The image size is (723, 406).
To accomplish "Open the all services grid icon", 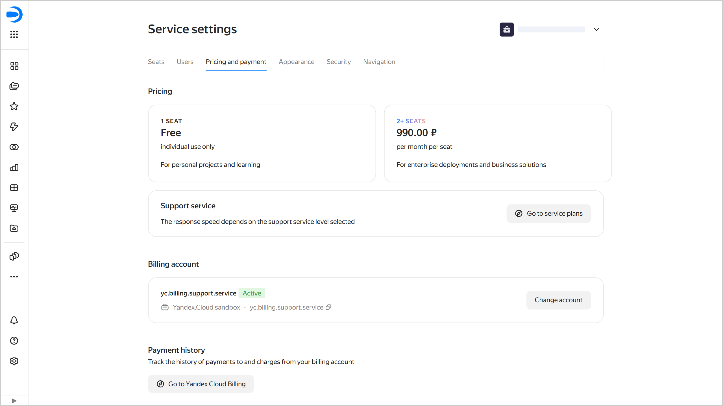I will tap(14, 34).
